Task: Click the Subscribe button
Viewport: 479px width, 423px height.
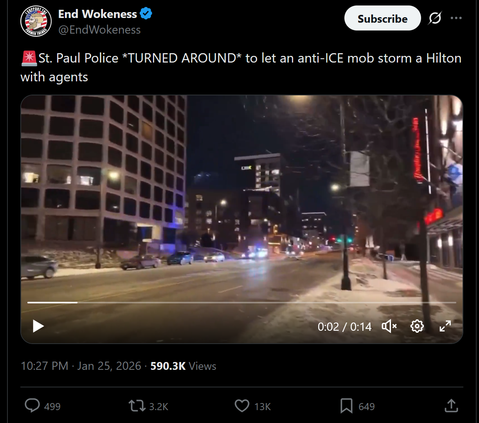Action: coord(382,18)
